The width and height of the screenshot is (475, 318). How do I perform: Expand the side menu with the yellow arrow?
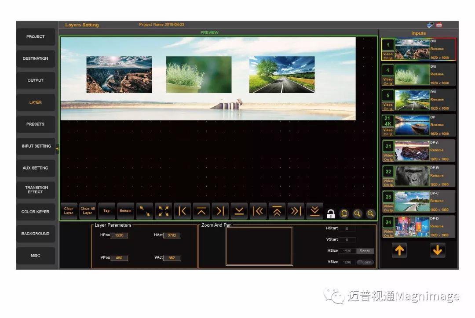pos(57,149)
